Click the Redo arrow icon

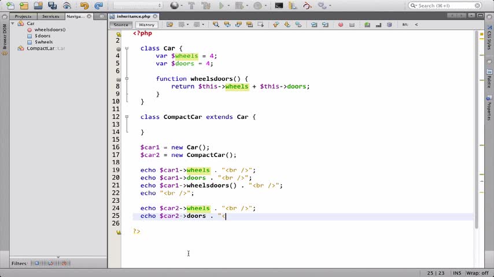click(x=98, y=6)
